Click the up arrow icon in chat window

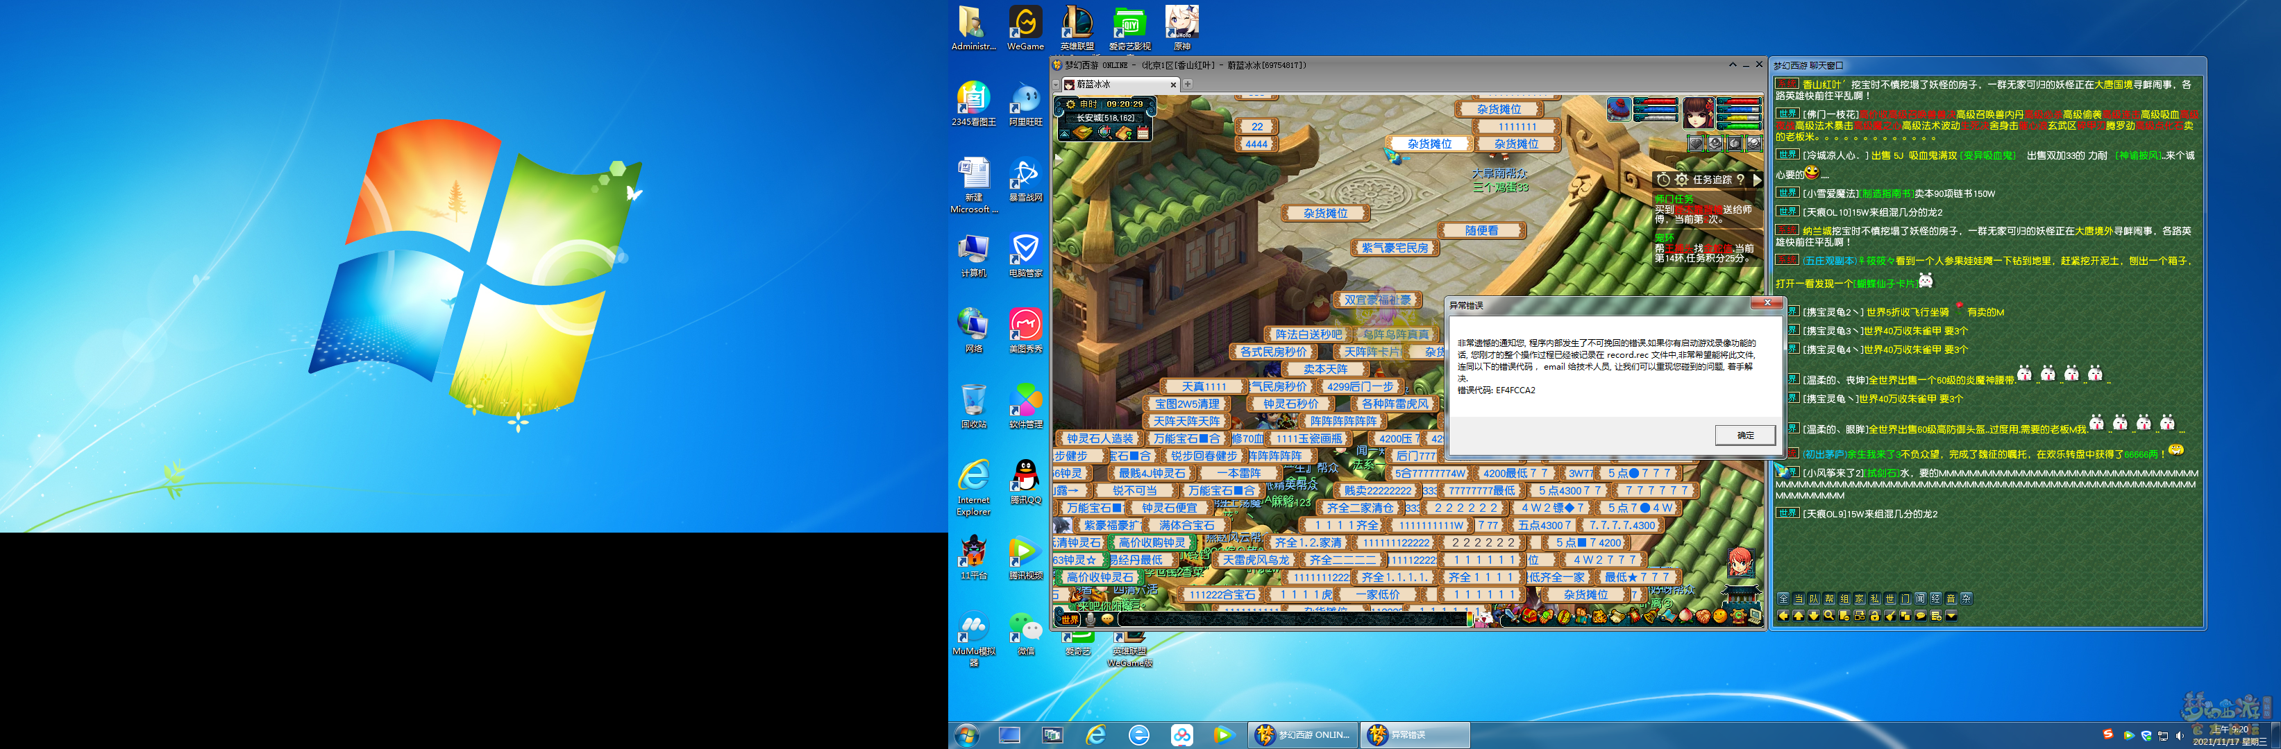pyautogui.click(x=1799, y=617)
